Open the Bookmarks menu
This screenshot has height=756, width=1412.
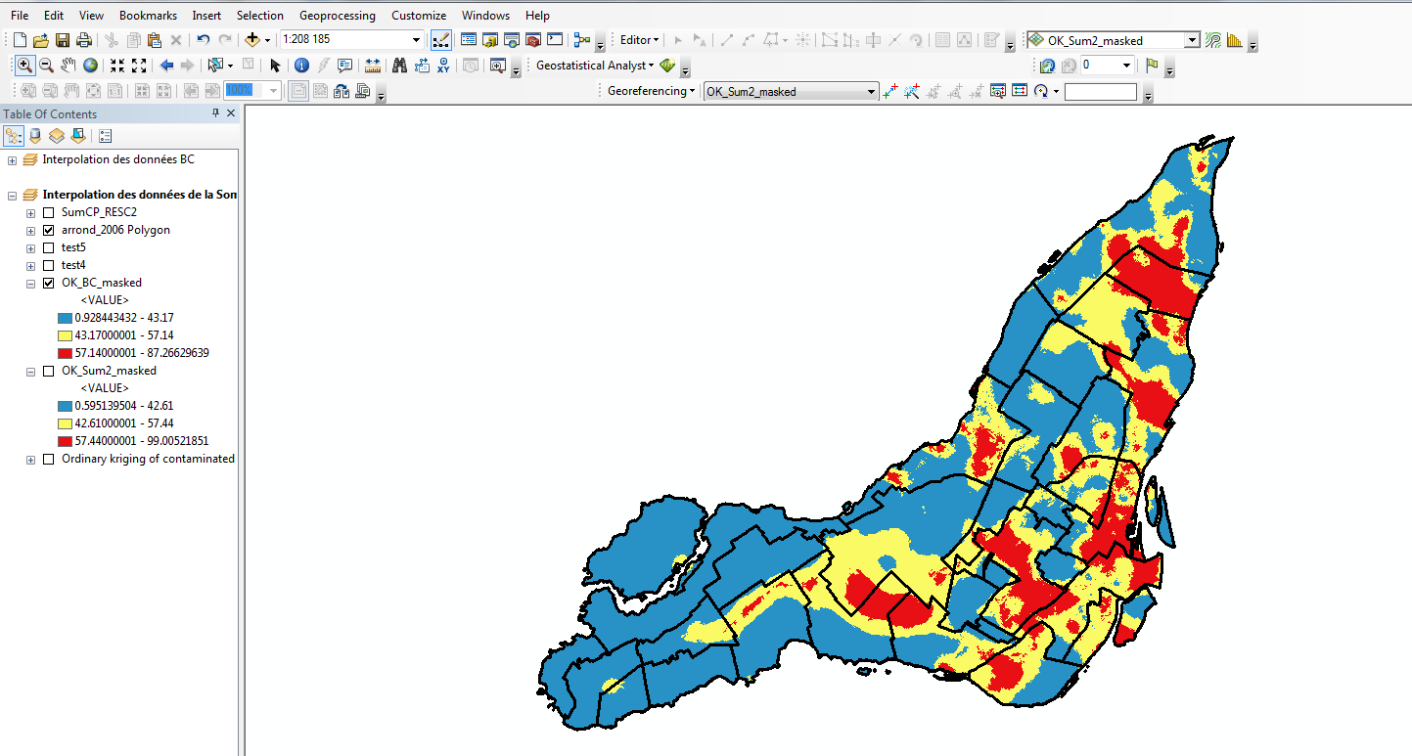point(148,16)
